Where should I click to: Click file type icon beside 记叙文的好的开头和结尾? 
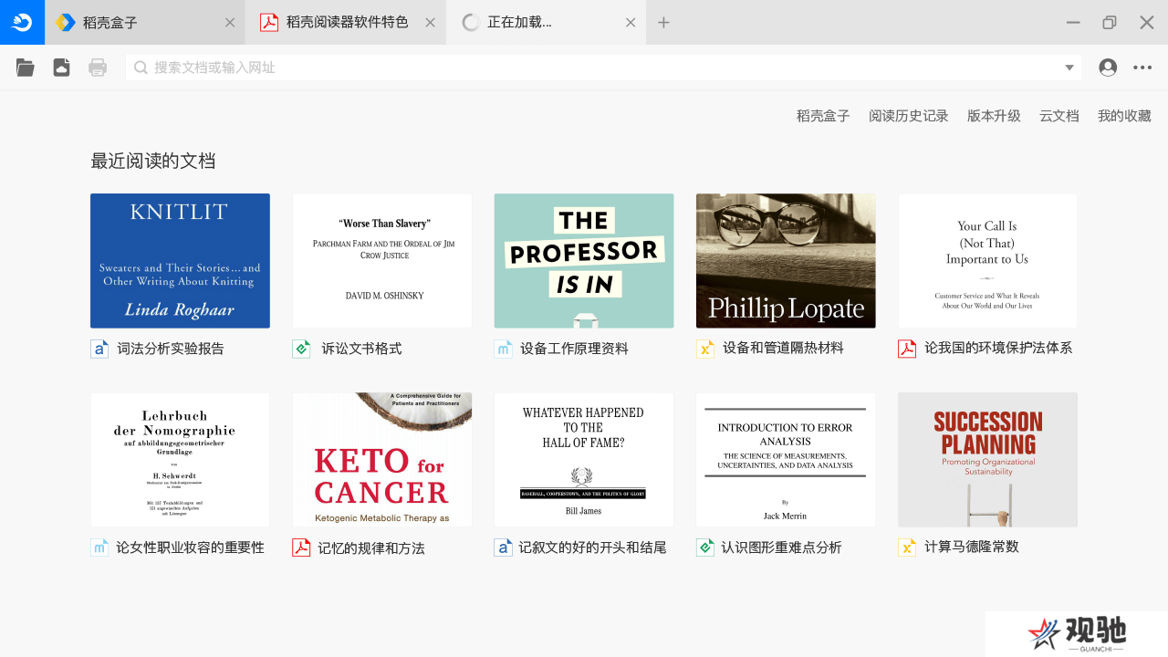click(503, 547)
